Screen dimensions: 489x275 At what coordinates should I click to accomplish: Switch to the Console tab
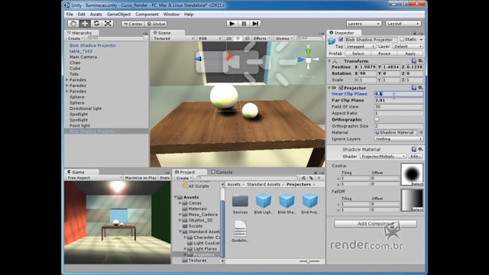(222, 172)
